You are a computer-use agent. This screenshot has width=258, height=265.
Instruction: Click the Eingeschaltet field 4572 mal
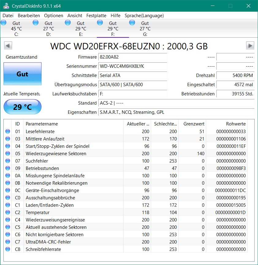(235, 85)
